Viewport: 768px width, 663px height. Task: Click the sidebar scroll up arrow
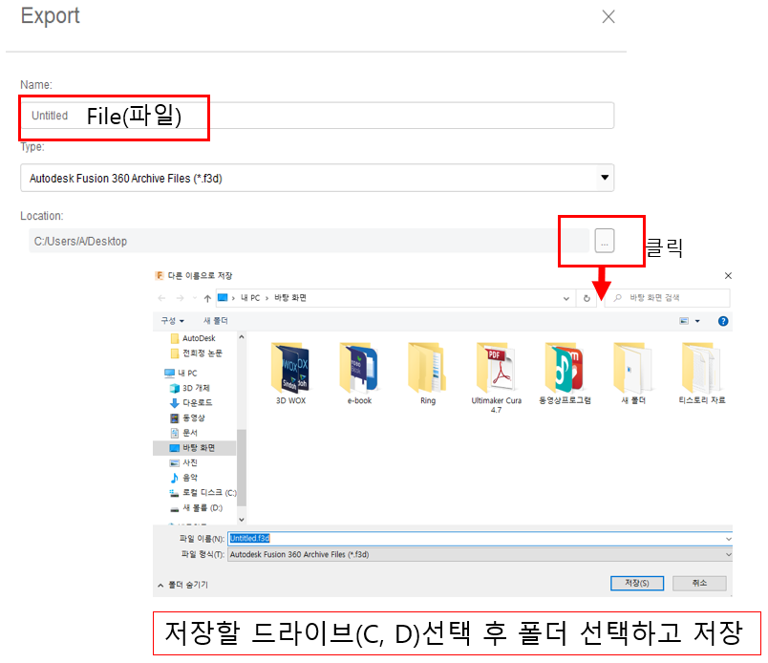coord(242,337)
